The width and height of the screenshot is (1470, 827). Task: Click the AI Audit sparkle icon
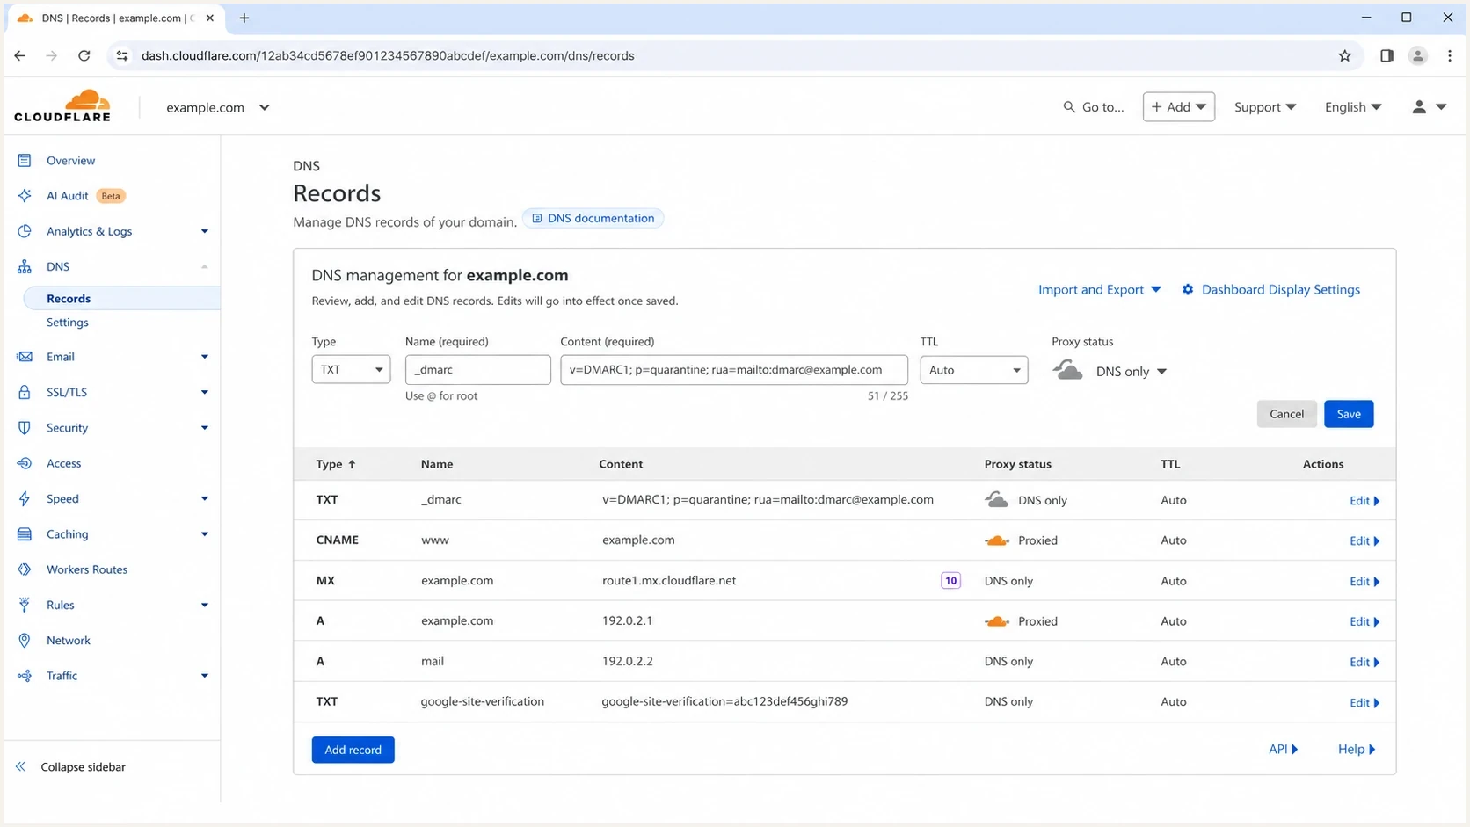(25, 195)
